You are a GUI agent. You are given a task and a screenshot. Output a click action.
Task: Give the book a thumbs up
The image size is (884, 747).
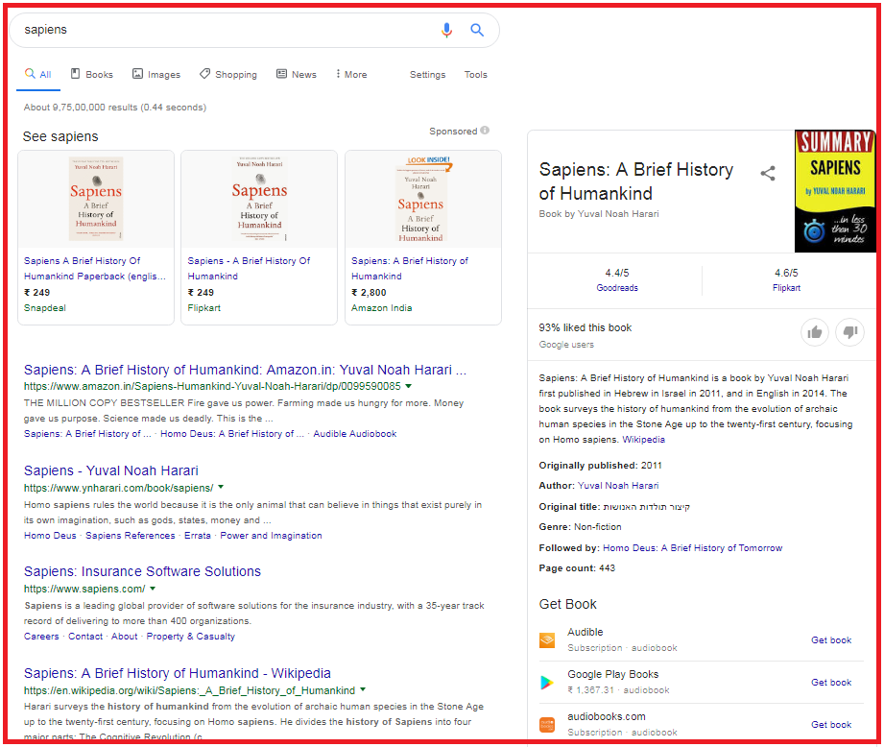(x=814, y=332)
